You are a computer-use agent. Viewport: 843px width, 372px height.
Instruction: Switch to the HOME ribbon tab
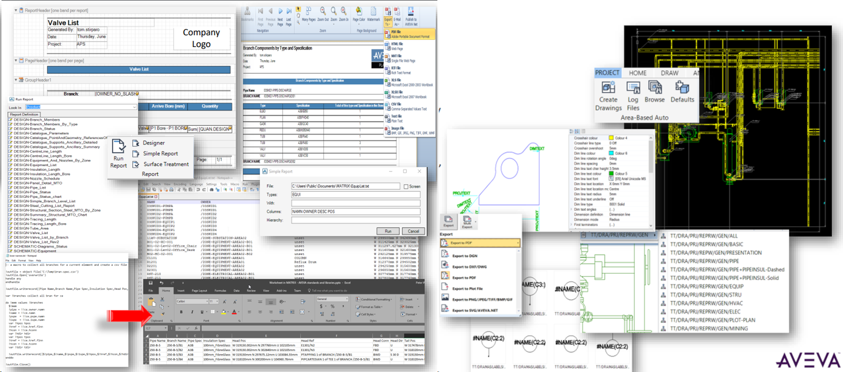point(638,73)
